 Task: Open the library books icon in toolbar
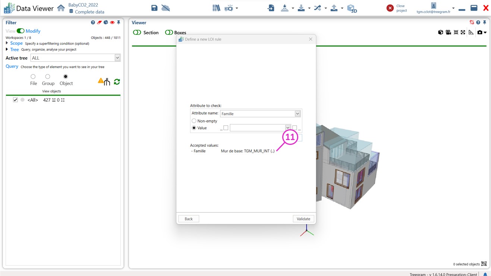pyautogui.click(x=216, y=8)
